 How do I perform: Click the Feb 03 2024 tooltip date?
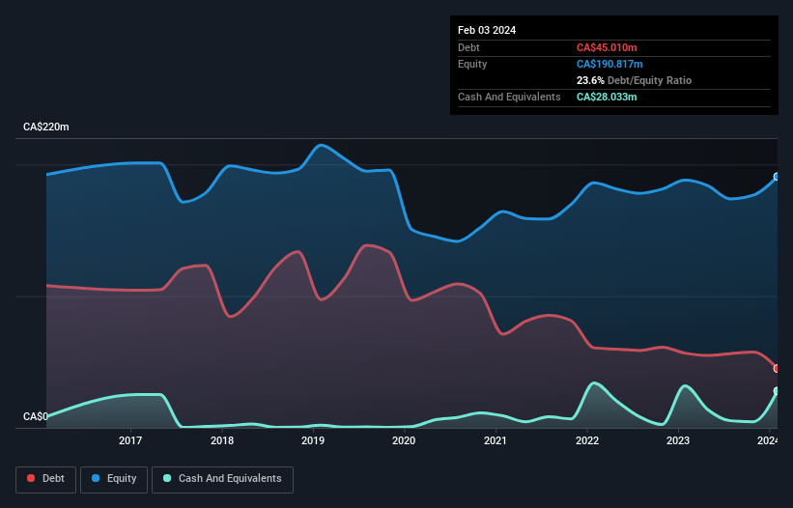(487, 30)
